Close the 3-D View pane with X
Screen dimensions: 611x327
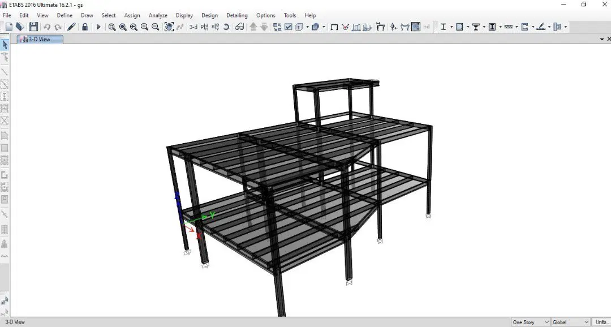point(609,40)
